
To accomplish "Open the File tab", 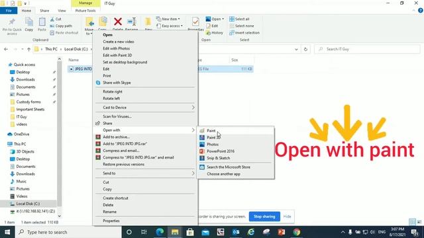I will (x=9, y=11).
